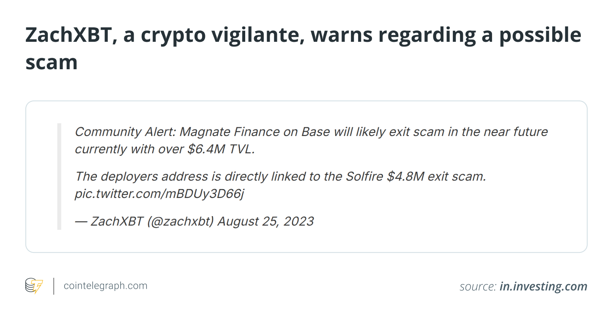Click the word "scam" ending the headline
The height and width of the screenshot is (320, 613).
[x=52, y=62]
